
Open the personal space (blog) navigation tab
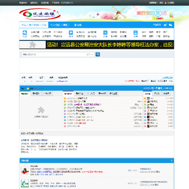pyautogui.click(x=60, y=25)
